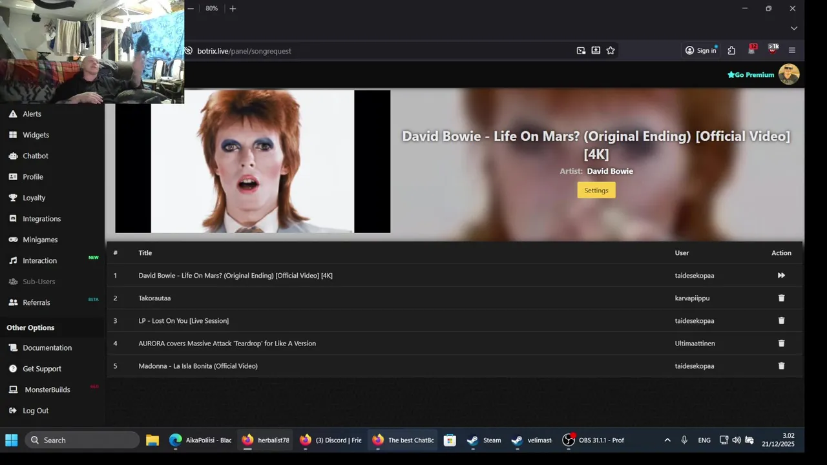
Task: Switch to AikaPoliisi Edge window in taskbar
Action: [200, 440]
